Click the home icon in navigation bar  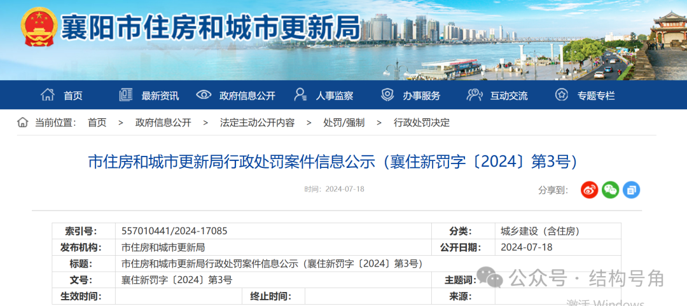(x=48, y=95)
